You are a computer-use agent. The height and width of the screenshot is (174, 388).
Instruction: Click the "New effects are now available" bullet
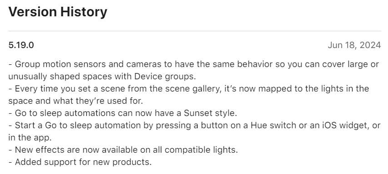click(123, 150)
